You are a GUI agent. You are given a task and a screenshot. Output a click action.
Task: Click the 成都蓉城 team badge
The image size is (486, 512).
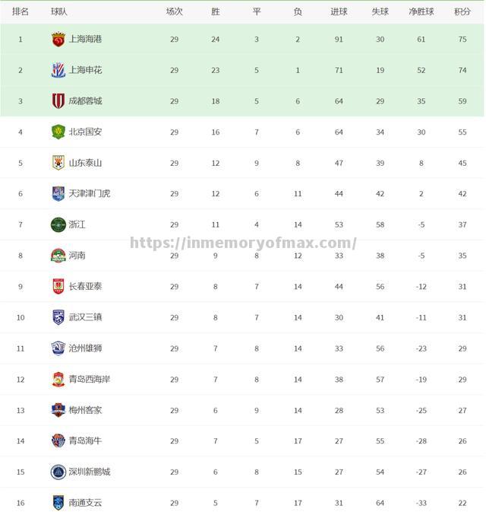point(58,101)
